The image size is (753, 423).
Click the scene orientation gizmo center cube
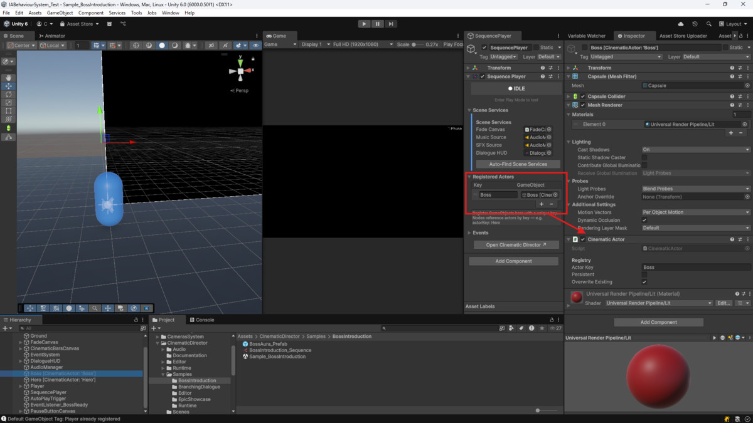[240, 71]
